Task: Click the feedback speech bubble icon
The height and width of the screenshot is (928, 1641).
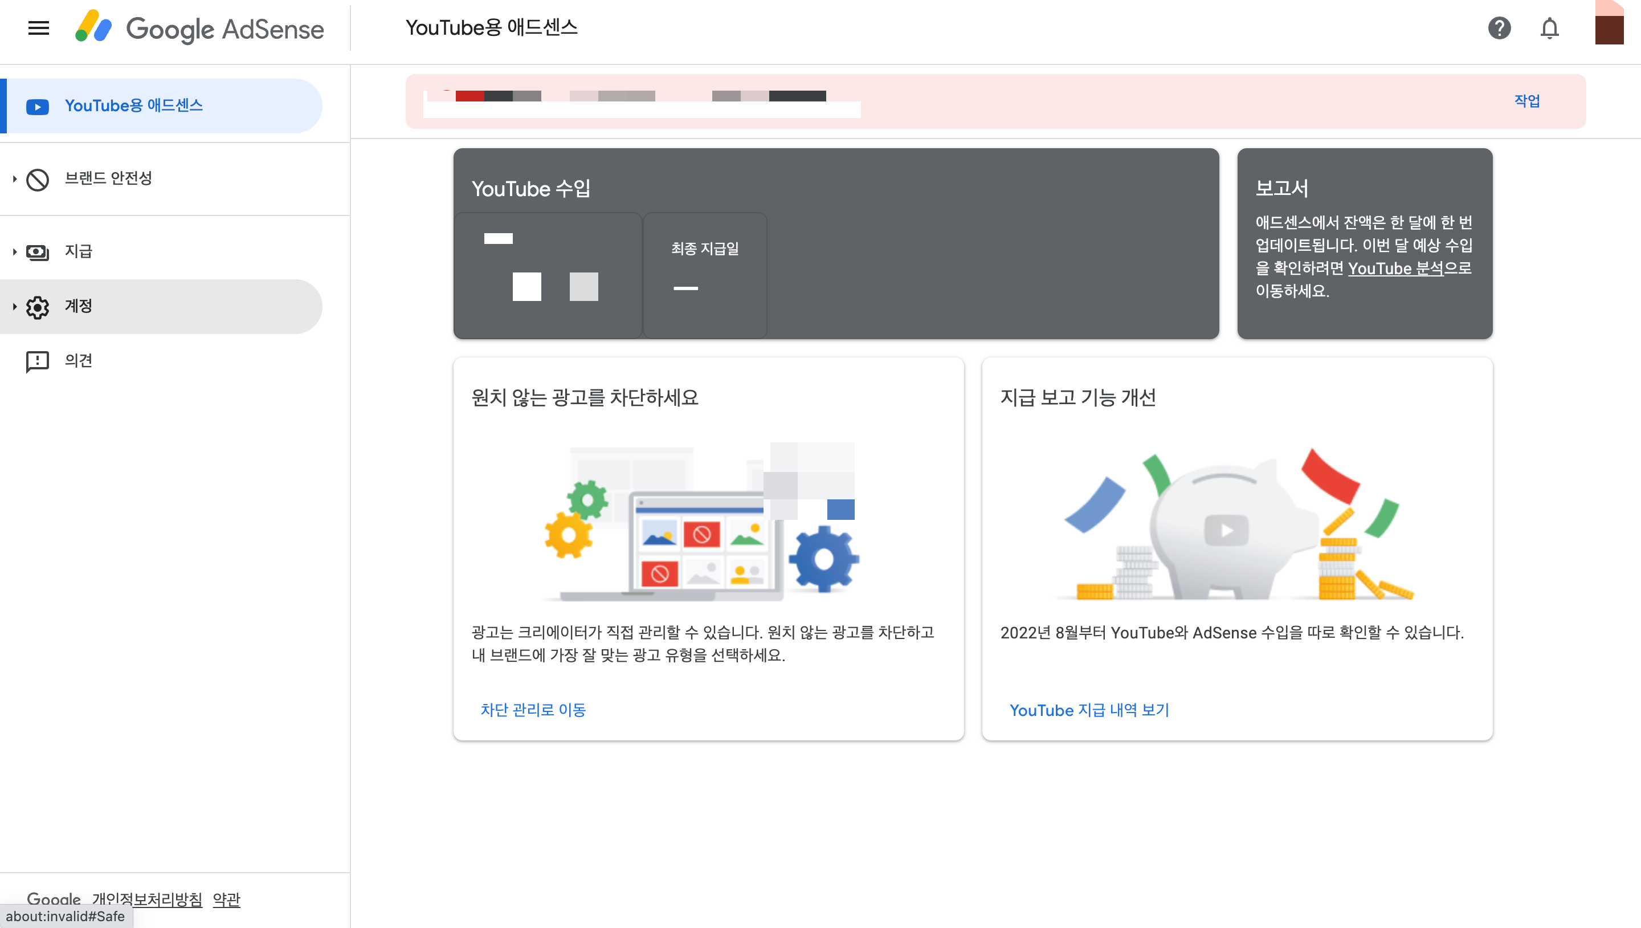Action: [37, 361]
